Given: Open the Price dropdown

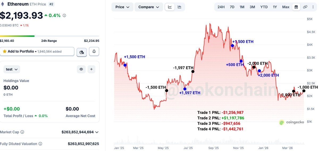Looking at the screenshot, I should pos(122,7).
